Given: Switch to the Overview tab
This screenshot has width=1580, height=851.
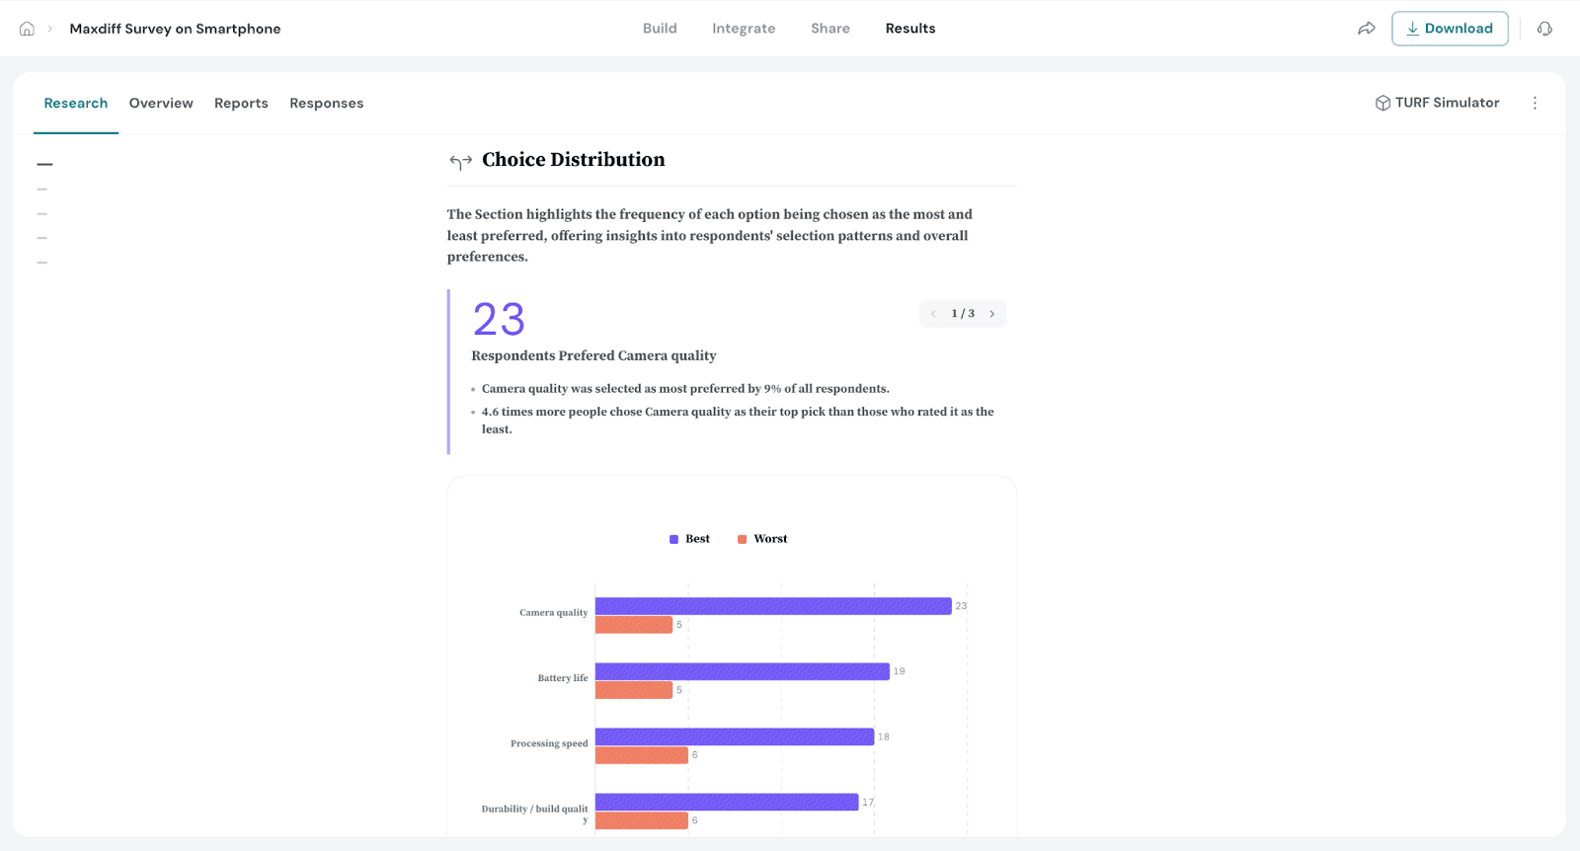Looking at the screenshot, I should click(161, 104).
